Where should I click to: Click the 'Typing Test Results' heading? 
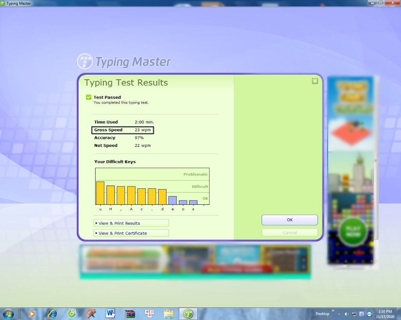click(x=126, y=82)
